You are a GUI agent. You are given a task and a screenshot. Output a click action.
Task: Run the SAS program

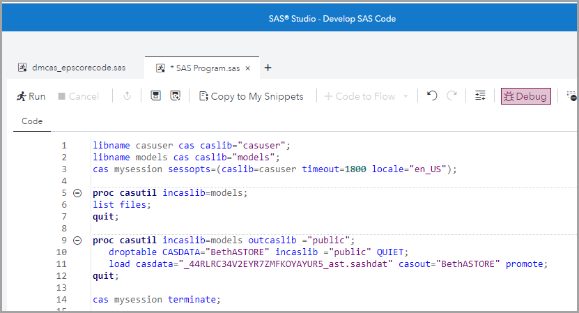pyautogui.click(x=31, y=96)
